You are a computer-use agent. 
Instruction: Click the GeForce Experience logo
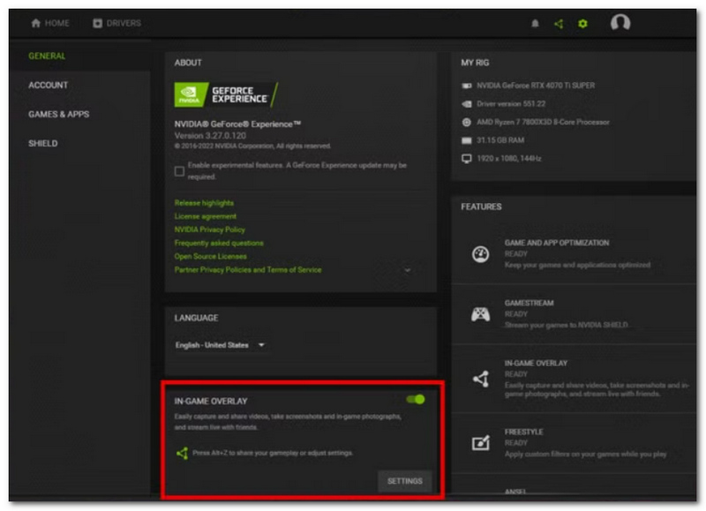226,94
